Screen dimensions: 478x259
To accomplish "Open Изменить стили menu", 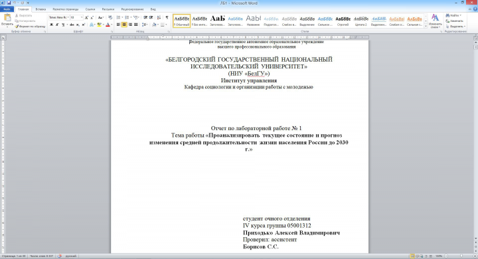I will [435, 21].
